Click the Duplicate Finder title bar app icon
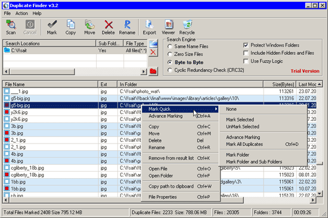Screen dimensions: 328x218 [x=6, y=5]
